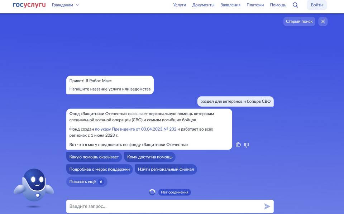Click the Нет соединения status badge
Image resolution: width=344 pixels, height=214 pixels.
click(175, 192)
